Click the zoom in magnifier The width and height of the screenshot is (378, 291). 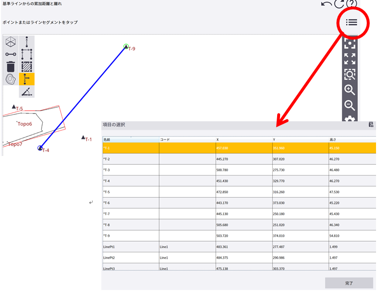coord(350,90)
